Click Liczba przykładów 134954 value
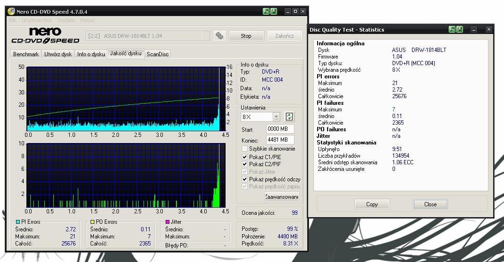The width and height of the screenshot is (504, 262). [401, 156]
